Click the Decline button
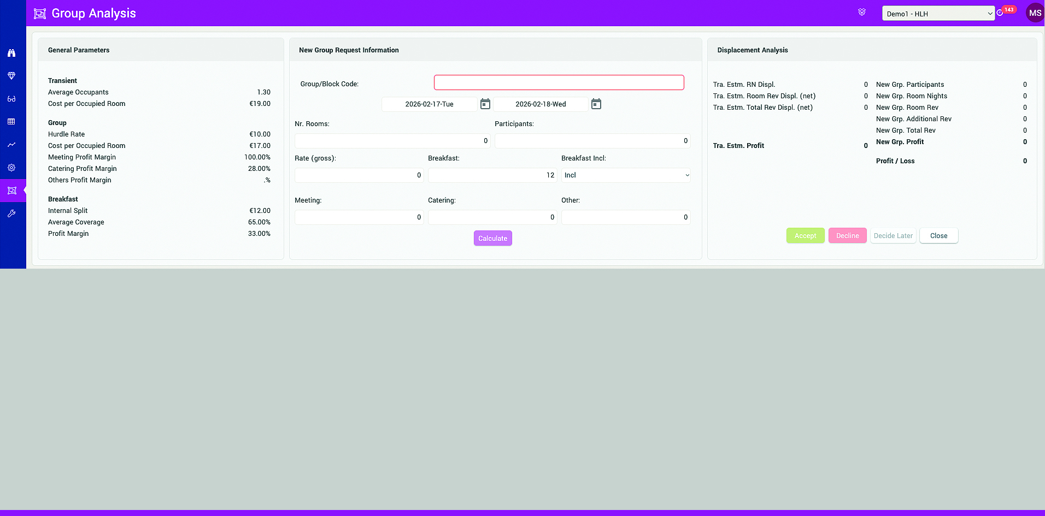The height and width of the screenshot is (516, 1045). [x=847, y=236]
